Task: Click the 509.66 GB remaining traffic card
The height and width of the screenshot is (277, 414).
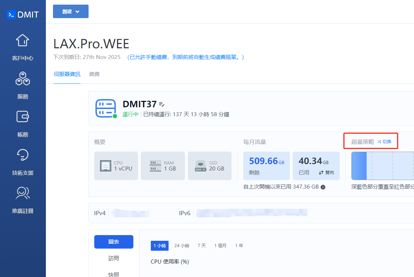Action: [266, 166]
